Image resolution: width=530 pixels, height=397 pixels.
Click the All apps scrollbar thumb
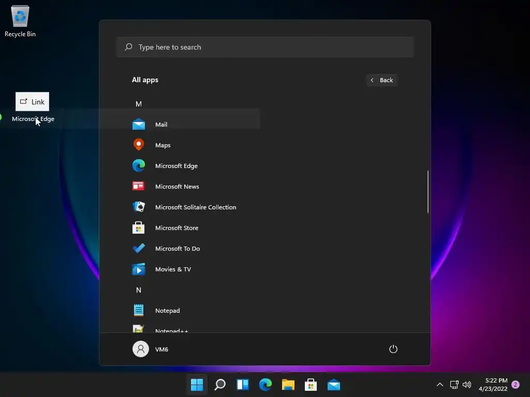coord(428,192)
